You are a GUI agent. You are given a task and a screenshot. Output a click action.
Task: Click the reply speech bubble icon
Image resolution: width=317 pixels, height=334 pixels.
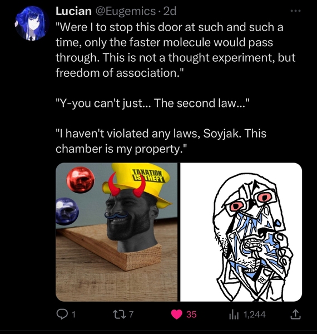[x=62, y=314]
